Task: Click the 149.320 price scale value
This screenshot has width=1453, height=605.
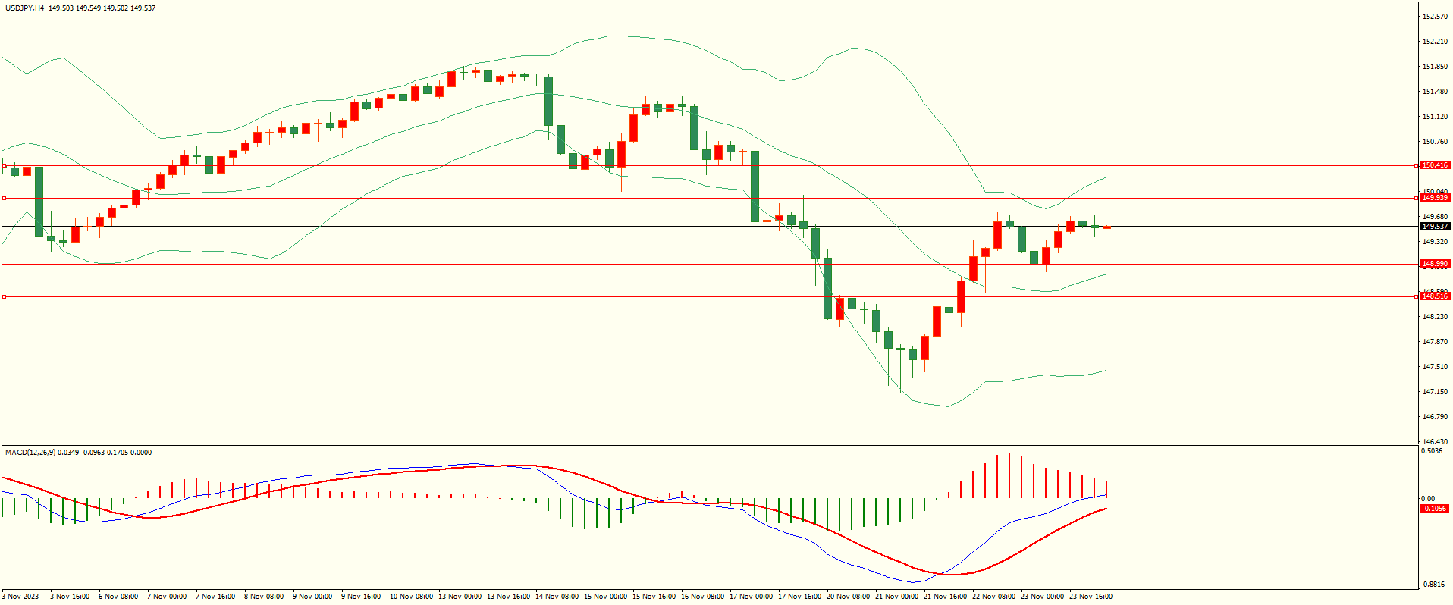Action: (x=1436, y=242)
